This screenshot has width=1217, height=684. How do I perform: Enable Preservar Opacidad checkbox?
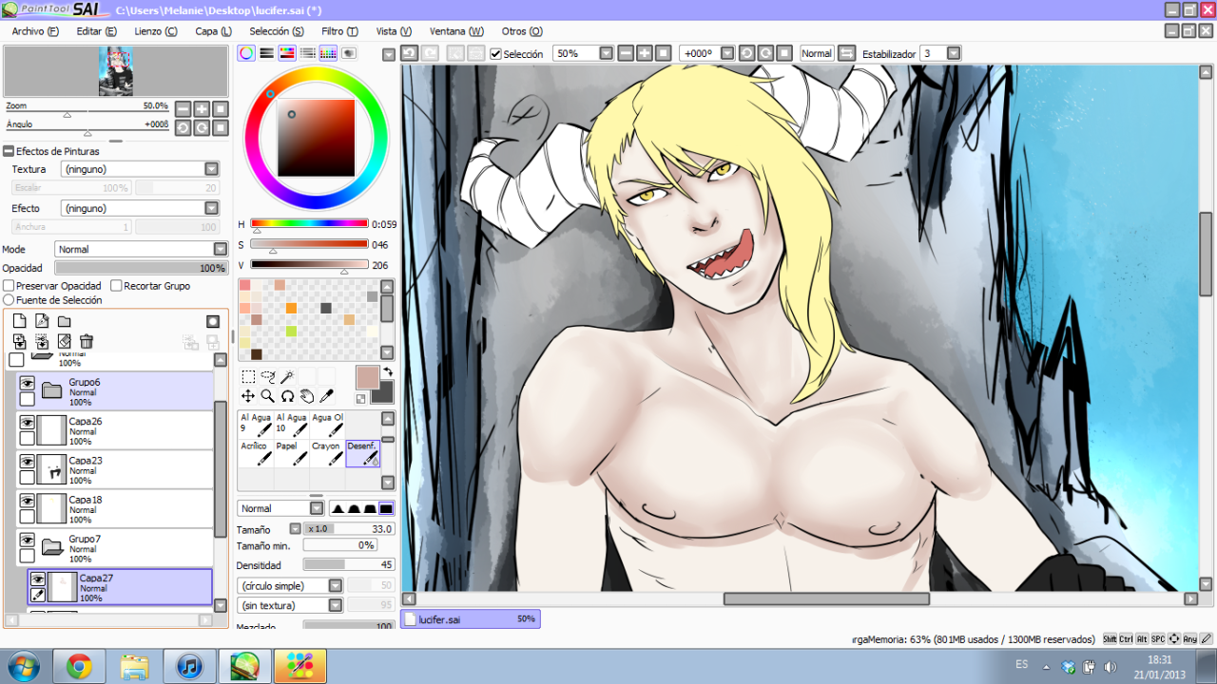(x=9, y=285)
